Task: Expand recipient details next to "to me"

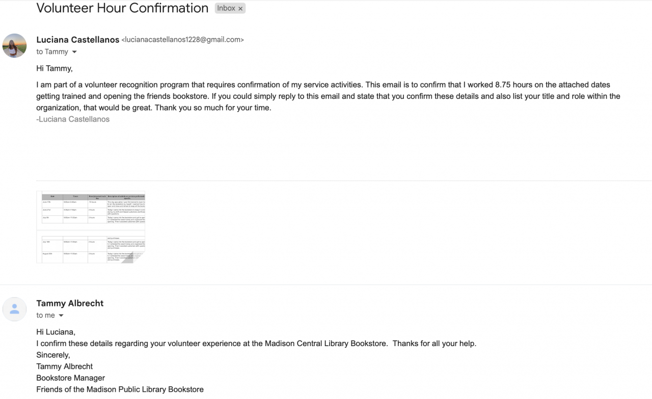Action: [x=61, y=316]
